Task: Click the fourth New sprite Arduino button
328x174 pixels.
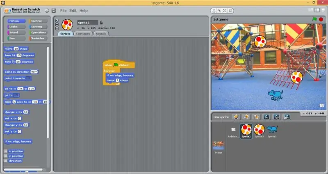Action: tap(266, 117)
